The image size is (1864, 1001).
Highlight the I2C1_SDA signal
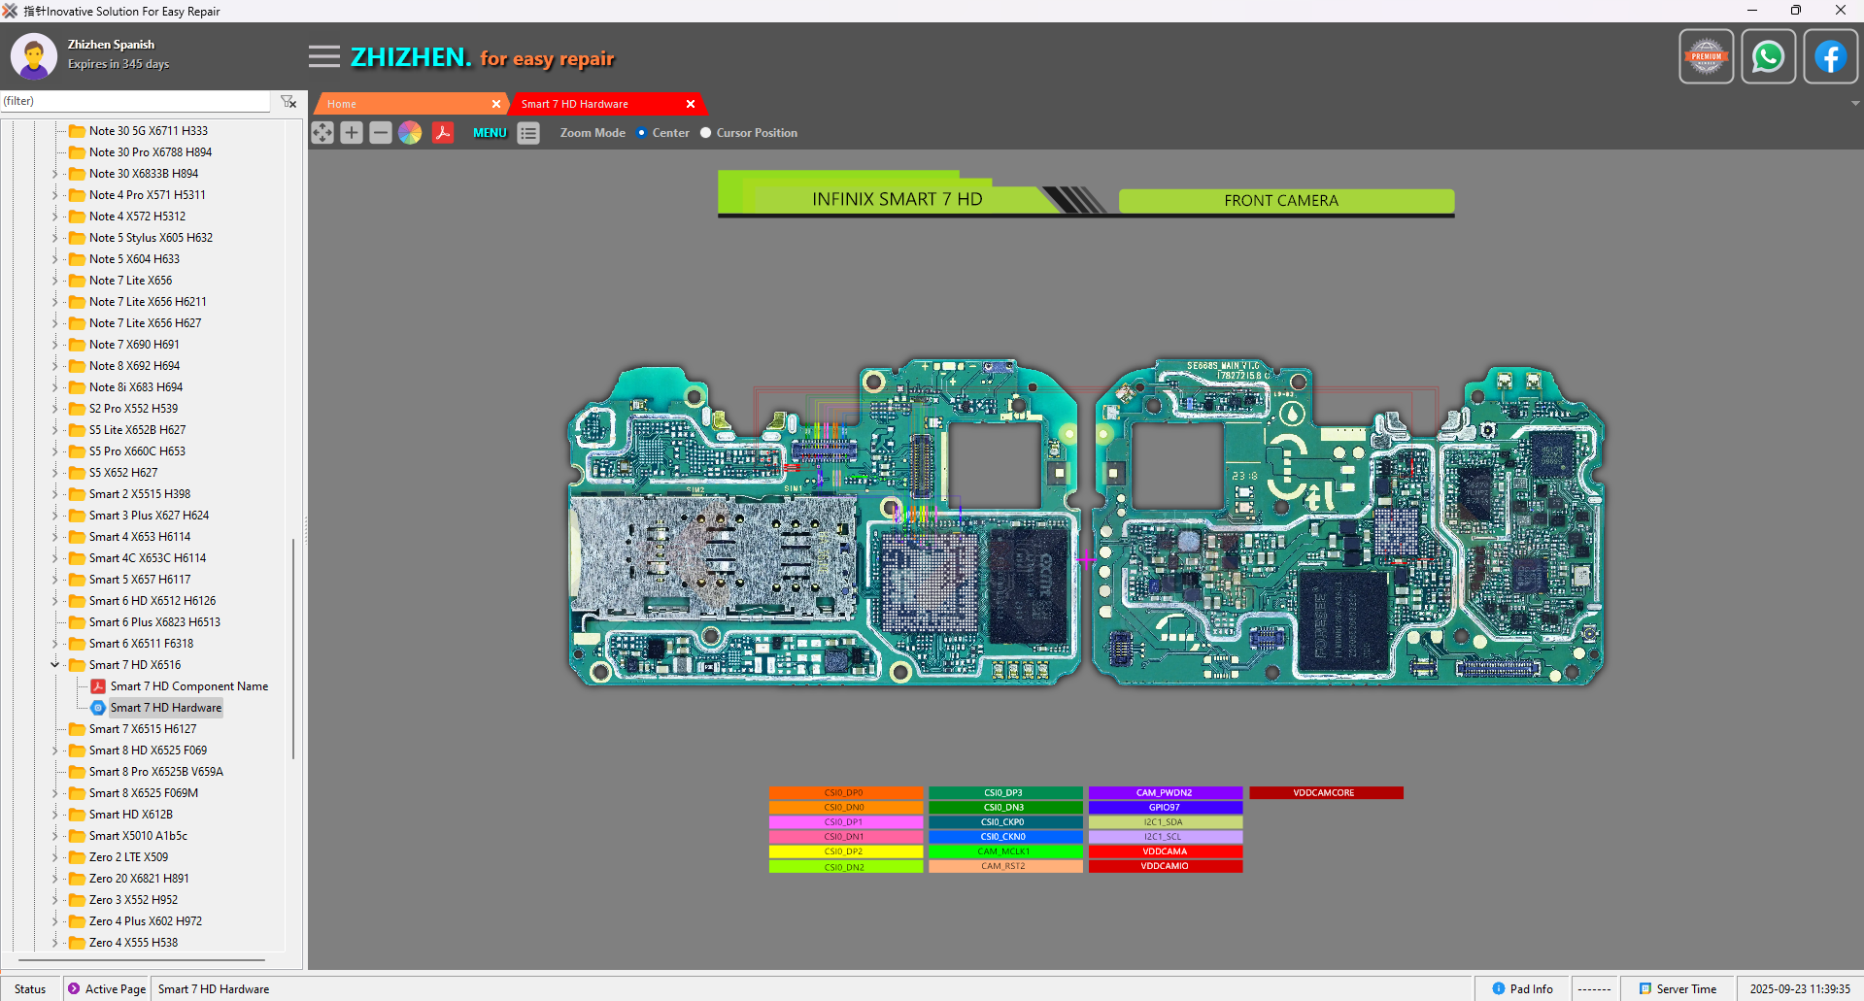tap(1166, 822)
